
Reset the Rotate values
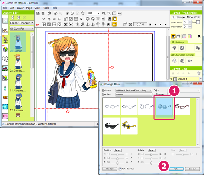point(152,150)
